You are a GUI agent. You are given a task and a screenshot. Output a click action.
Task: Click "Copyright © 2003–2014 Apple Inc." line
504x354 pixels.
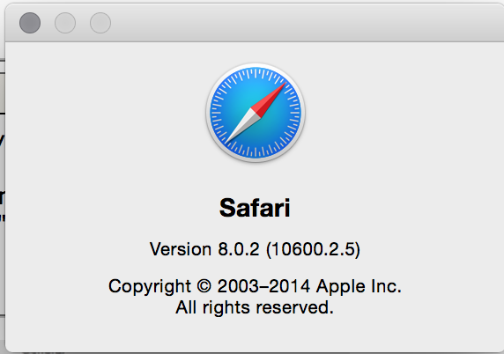tap(255, 286)
